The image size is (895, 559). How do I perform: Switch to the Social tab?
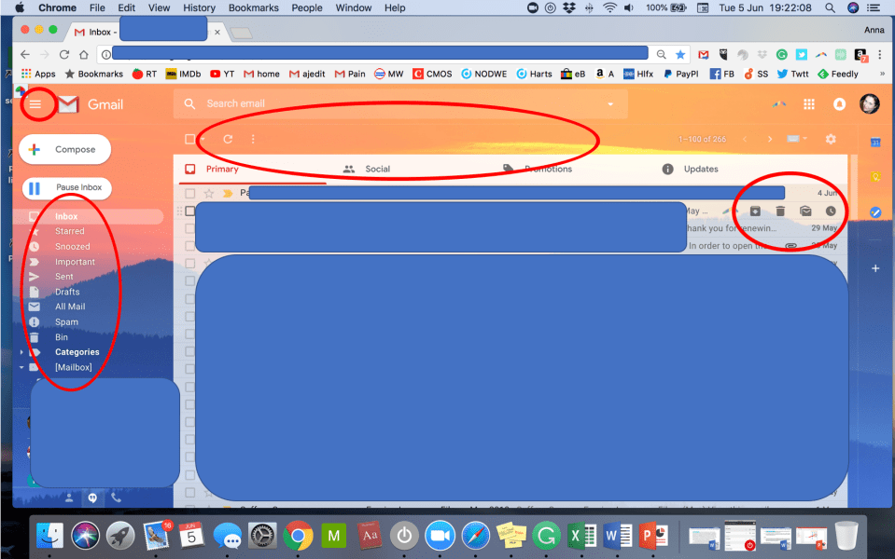click(x=378, y=169)
